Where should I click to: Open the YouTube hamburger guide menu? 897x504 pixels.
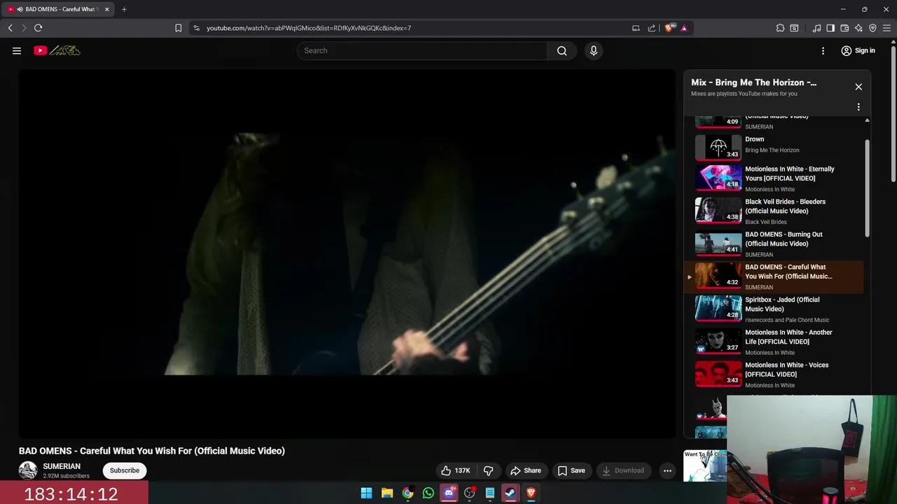17,50
